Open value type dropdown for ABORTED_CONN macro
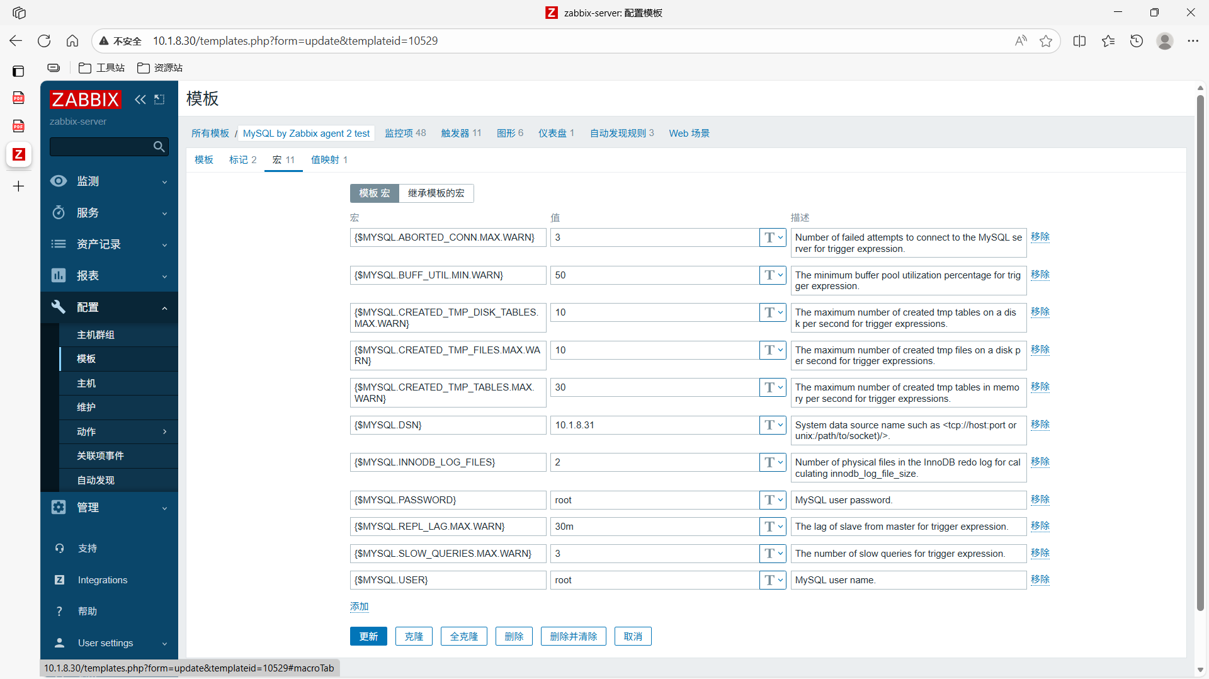The image size is (1209, 679). pos(773,237)
